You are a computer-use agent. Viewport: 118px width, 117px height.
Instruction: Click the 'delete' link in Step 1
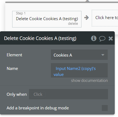(x=73, y=24)
